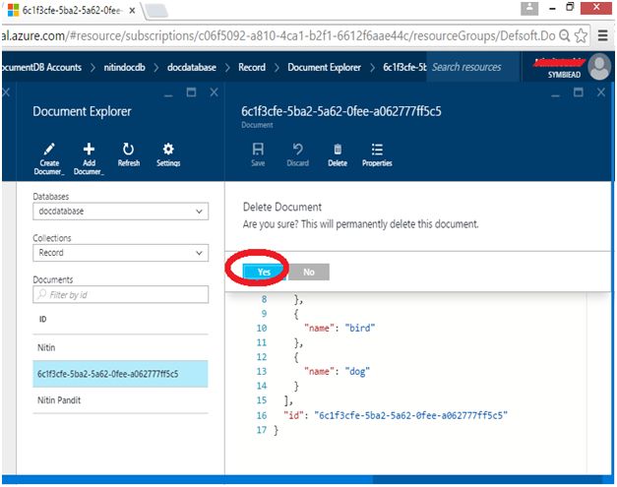Select the 6c1f3cfe browser tab
Image resolution: width=617 pixels, height=487 pixels.
click(71, 11)
